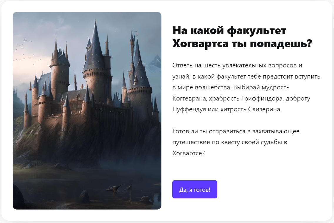Screen dimensions: 334x223
Task: Click the word 'факультет' in the heading
Action: (x=256, y=30)
